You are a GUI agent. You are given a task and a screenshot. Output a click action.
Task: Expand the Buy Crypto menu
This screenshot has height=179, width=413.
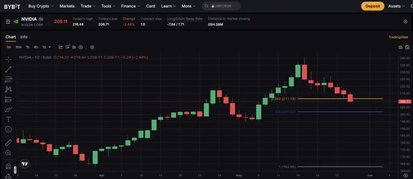point(41,6)
